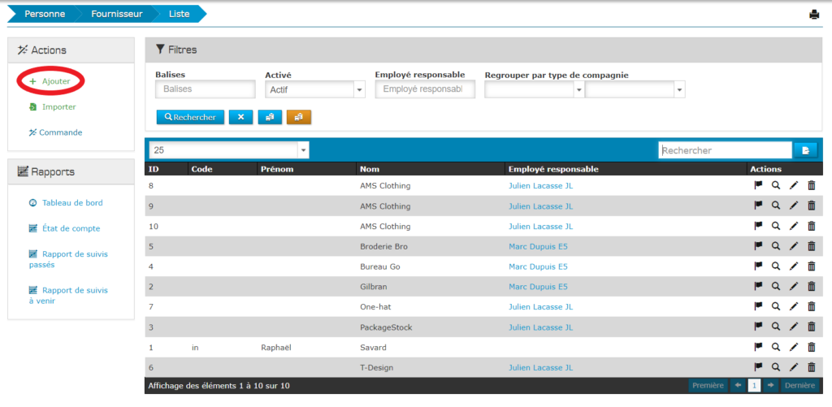The height and width of the screenshot is (407, 832).
Task: Go to the Dernière page
Action: [x=799, y=385]
